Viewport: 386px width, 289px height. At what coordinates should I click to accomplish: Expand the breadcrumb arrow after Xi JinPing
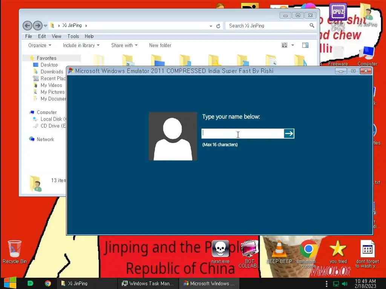86,26
